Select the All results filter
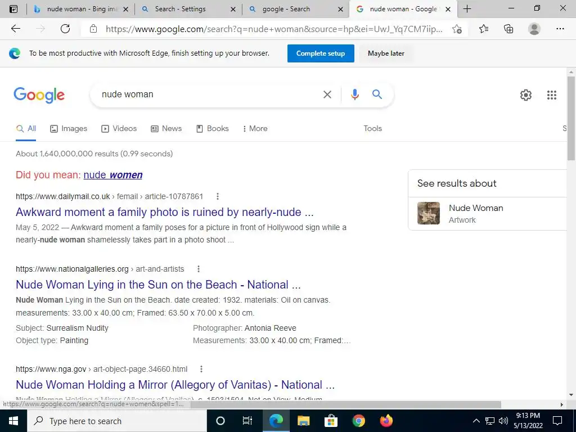Screen dimensions: 576x432 (x=26, y=129)
